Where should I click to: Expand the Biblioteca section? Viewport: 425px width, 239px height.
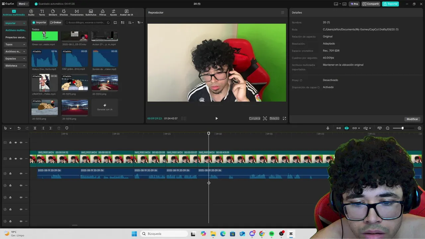pos(15,66)
